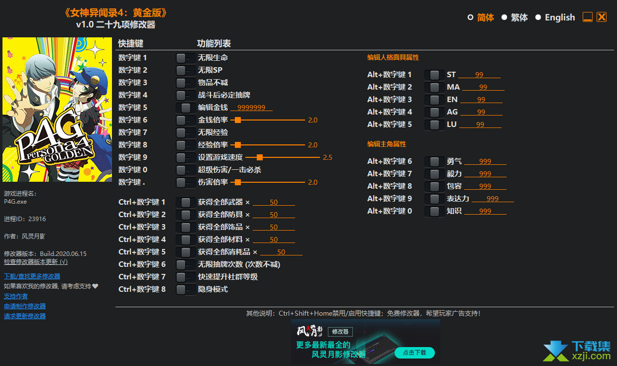Edit 获得全部消耗品 quantity field

click(x=281, y=252)
